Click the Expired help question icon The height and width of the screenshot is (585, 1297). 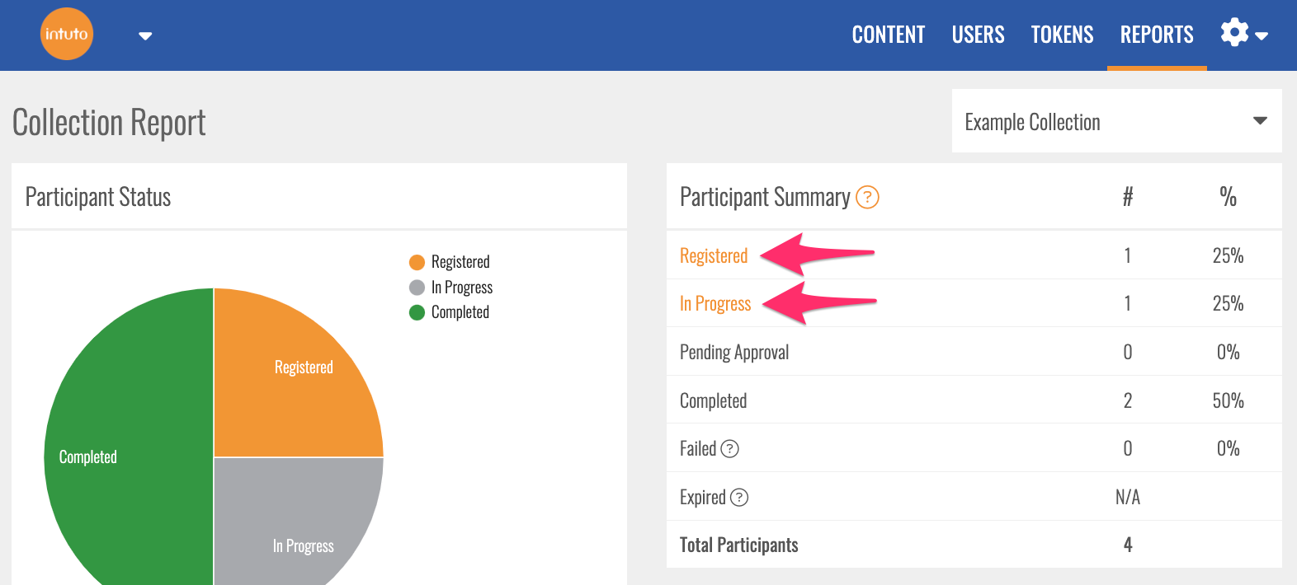click(739, 498)
